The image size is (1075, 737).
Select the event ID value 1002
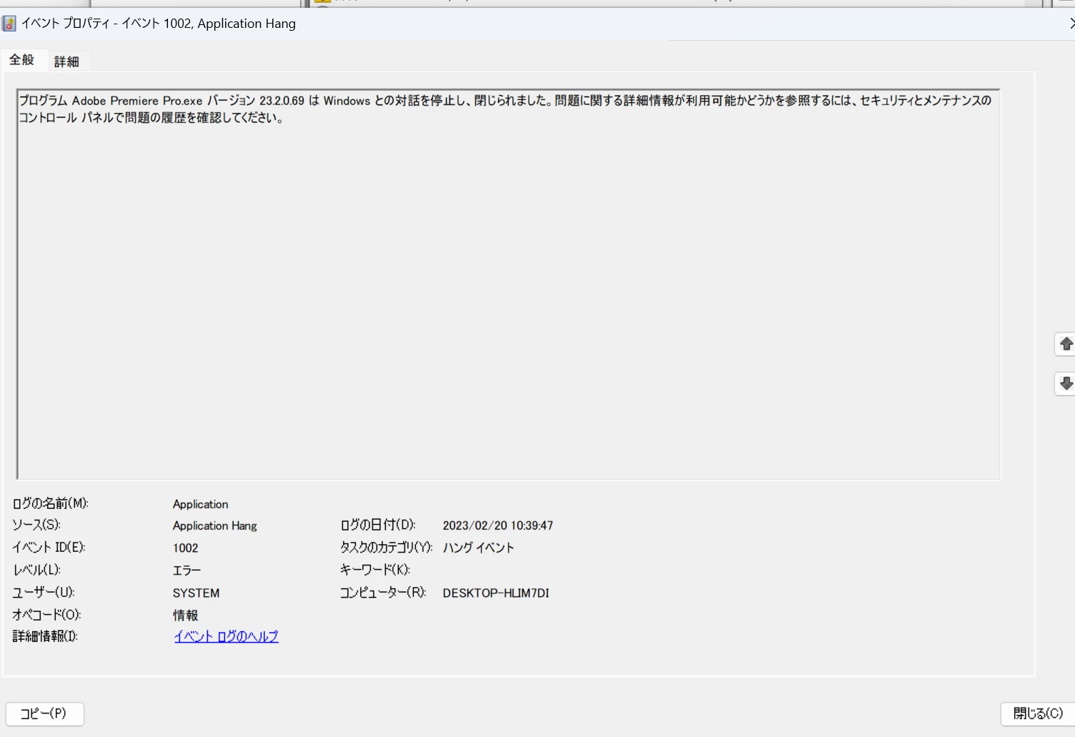185,548
